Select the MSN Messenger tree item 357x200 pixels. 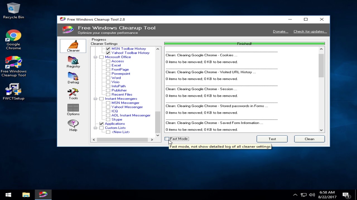(126, 103)
